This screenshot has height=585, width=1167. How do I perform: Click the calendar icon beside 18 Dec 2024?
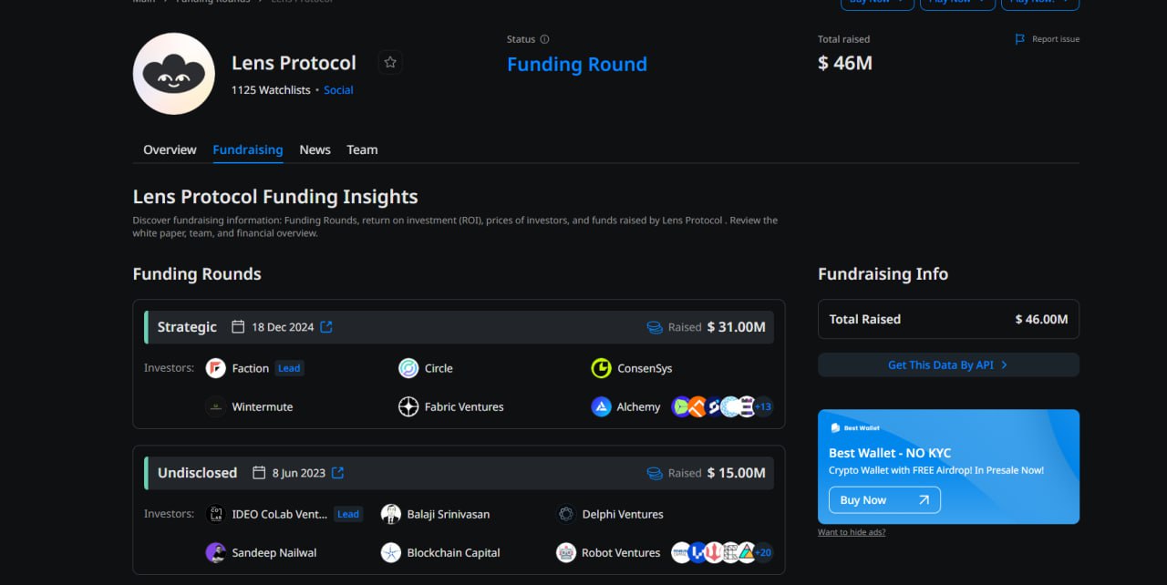238,327
